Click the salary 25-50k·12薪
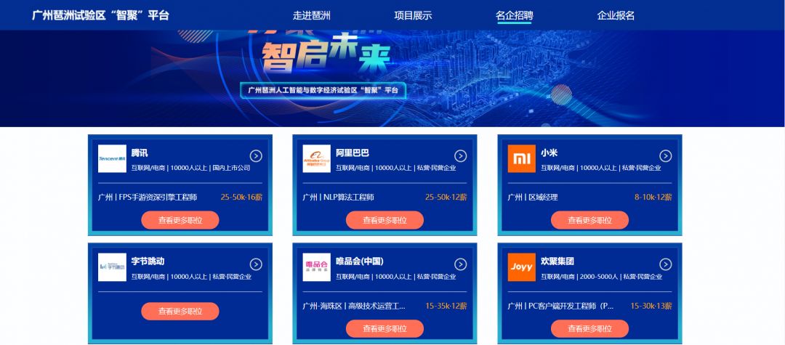 coord(446,198)
